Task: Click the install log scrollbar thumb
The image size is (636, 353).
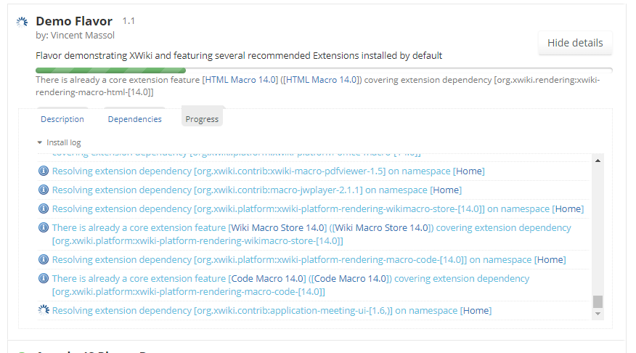Action: tap(598, 301)
